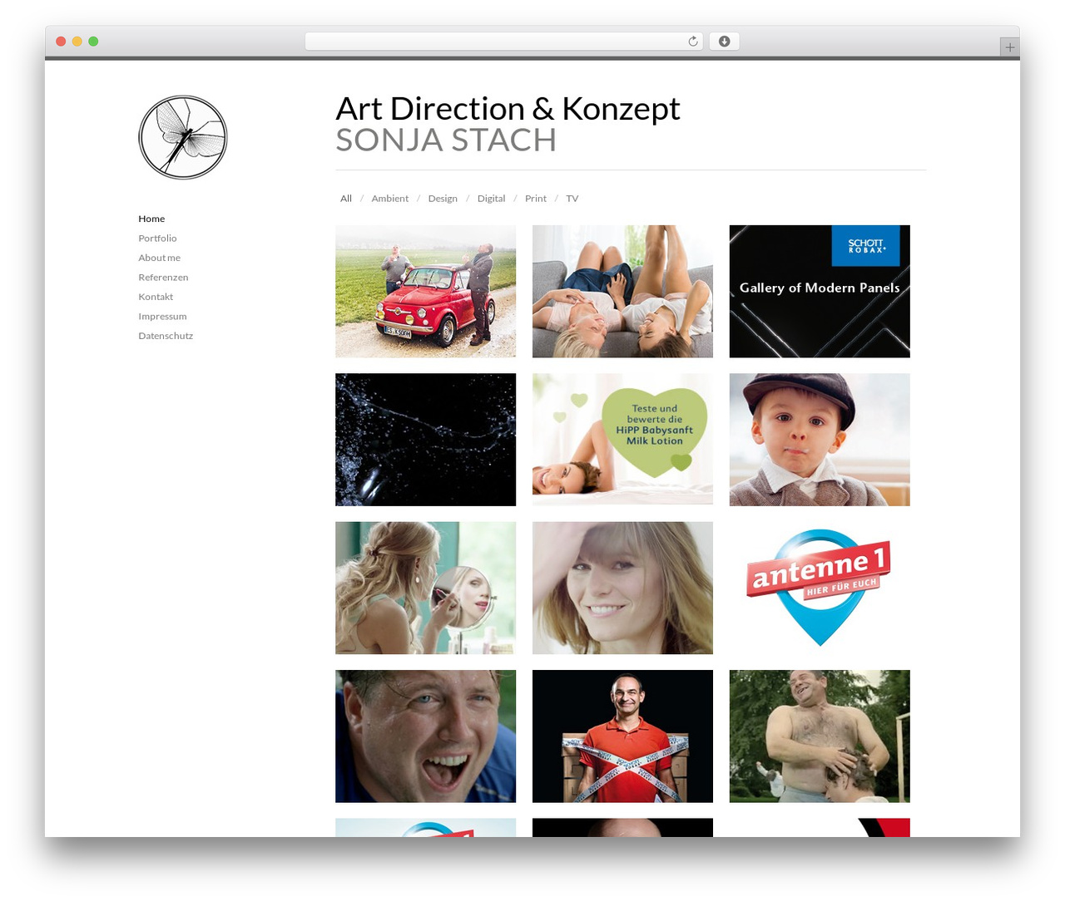
Task: Minimize the browser window with yellow button
Action: click(77, 42)
